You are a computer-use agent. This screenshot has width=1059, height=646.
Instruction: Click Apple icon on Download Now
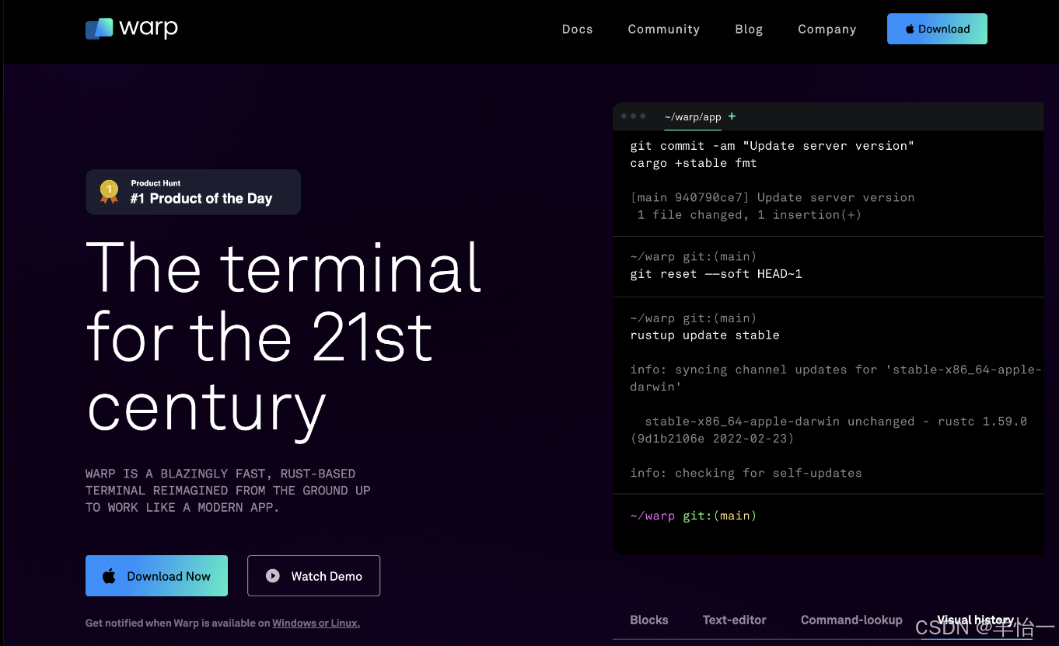pos(110,575)
